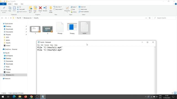Switch to the Home ribbon tab
The height and width of the screenshot is (99, 177).
10,4
